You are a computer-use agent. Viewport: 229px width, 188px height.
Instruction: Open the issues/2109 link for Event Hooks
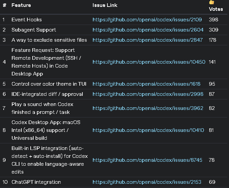147,20
